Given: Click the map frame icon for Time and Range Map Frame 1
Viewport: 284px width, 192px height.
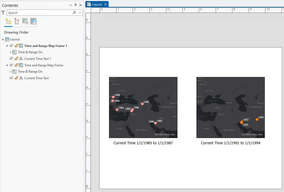Looking at the screenshot, I should (20, 45).
